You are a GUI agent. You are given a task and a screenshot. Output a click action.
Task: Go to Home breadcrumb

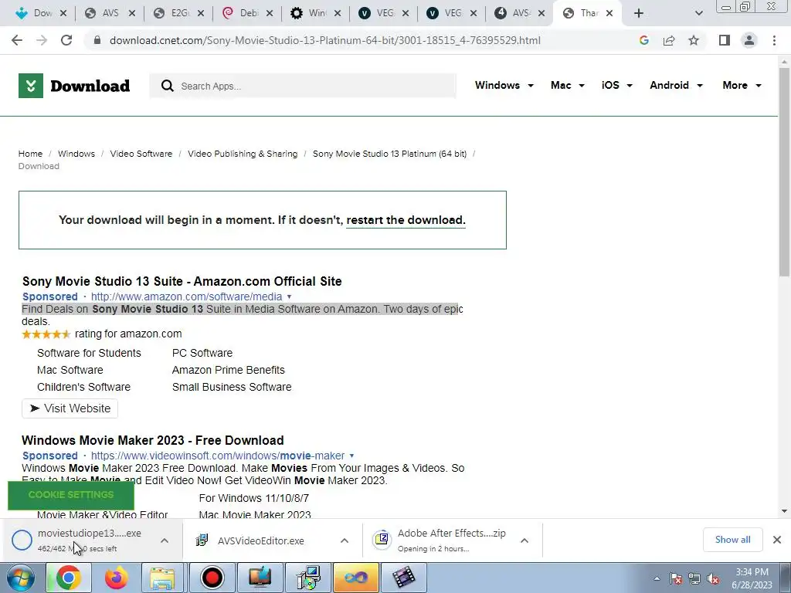[x=30, y=154]
